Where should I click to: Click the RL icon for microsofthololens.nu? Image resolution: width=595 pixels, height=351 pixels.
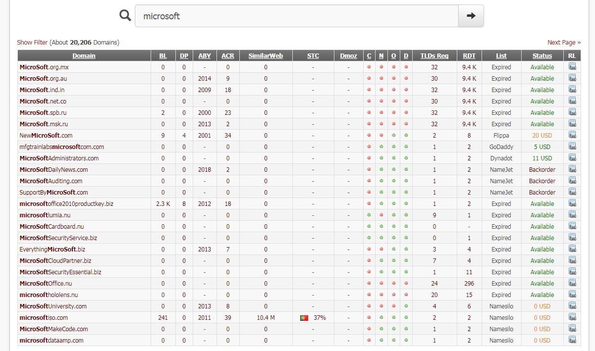(572, 295)
